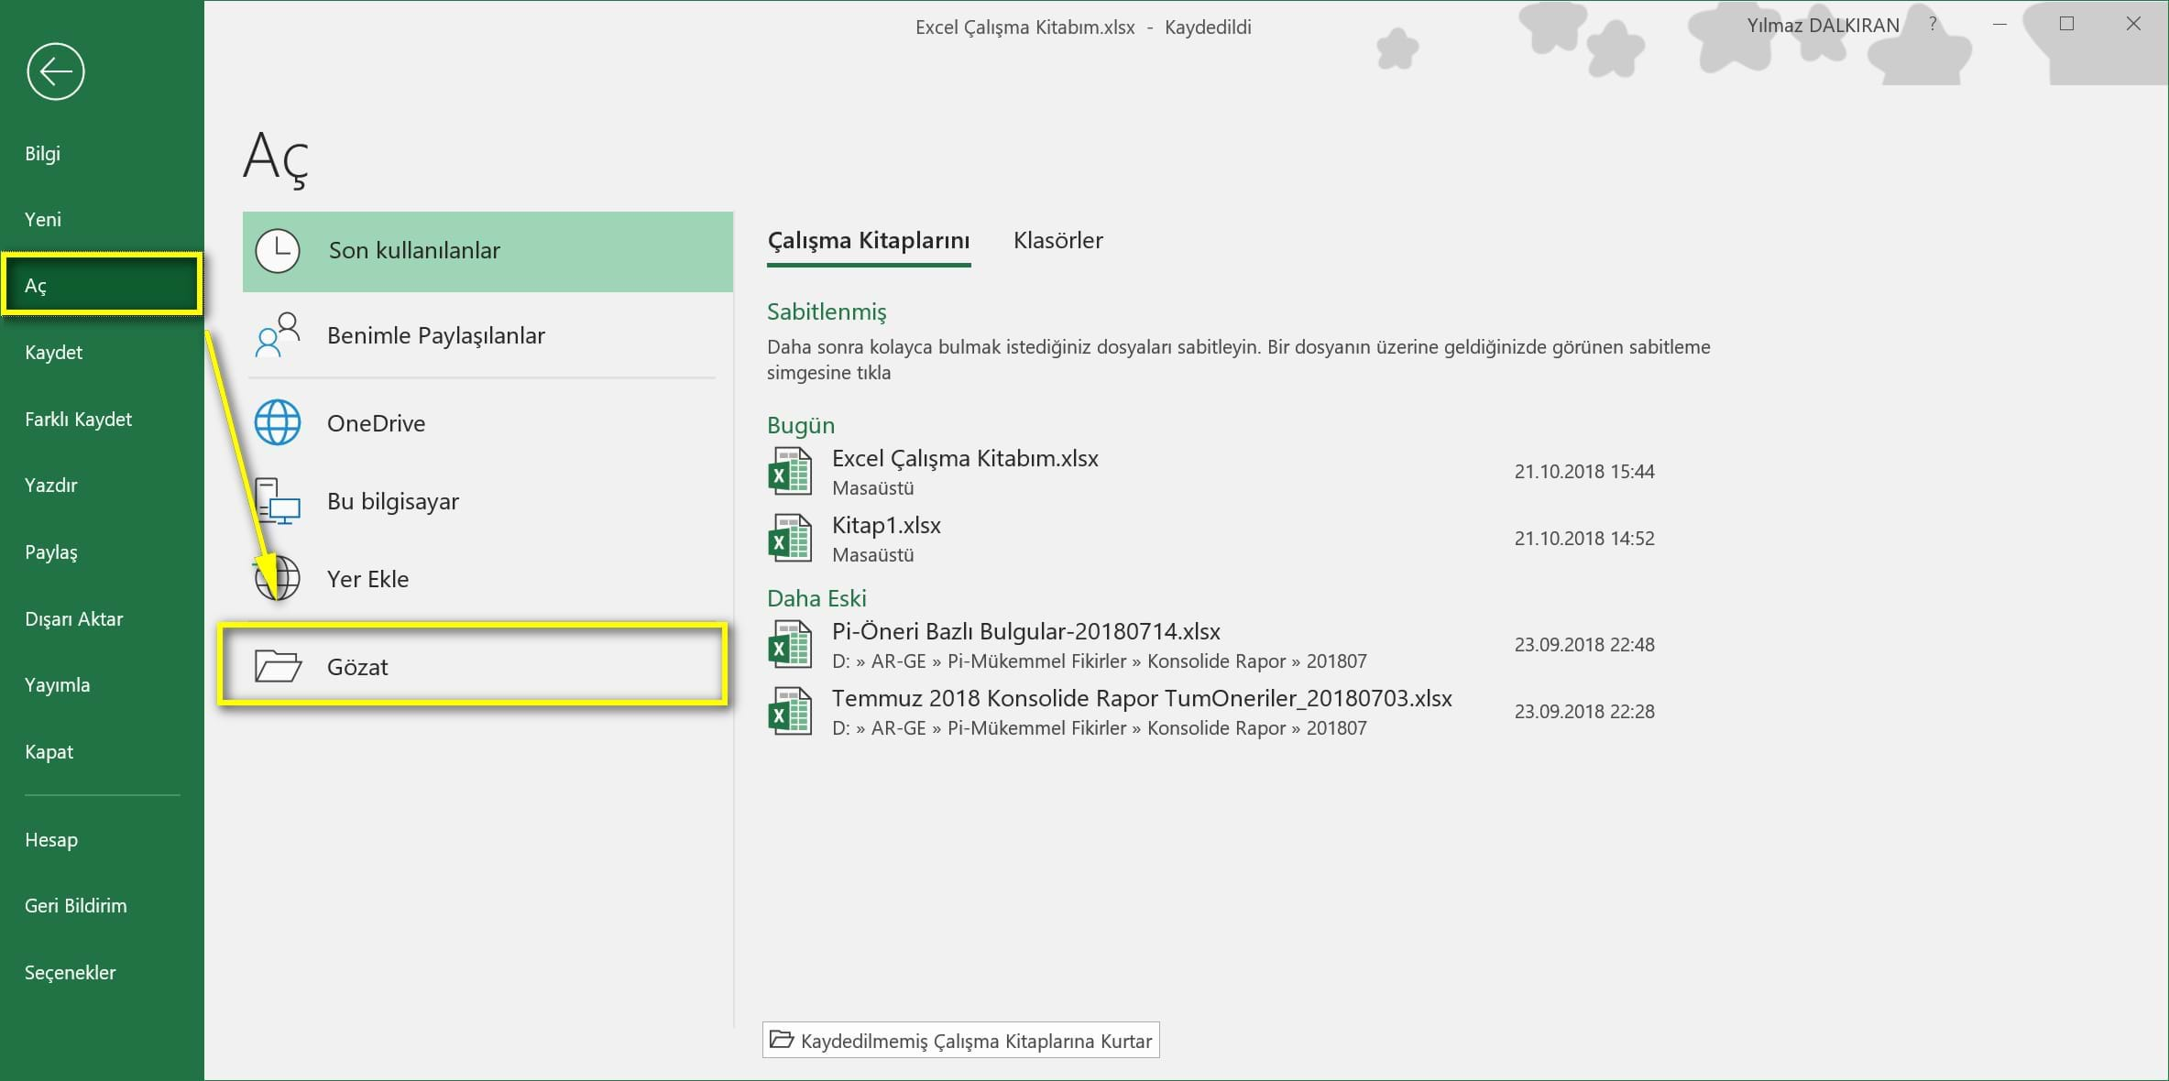Click Excel icon of Temmuz 2018 Konsolide Rapor
2169x1081 pixels.
click(x=789, y=712)
